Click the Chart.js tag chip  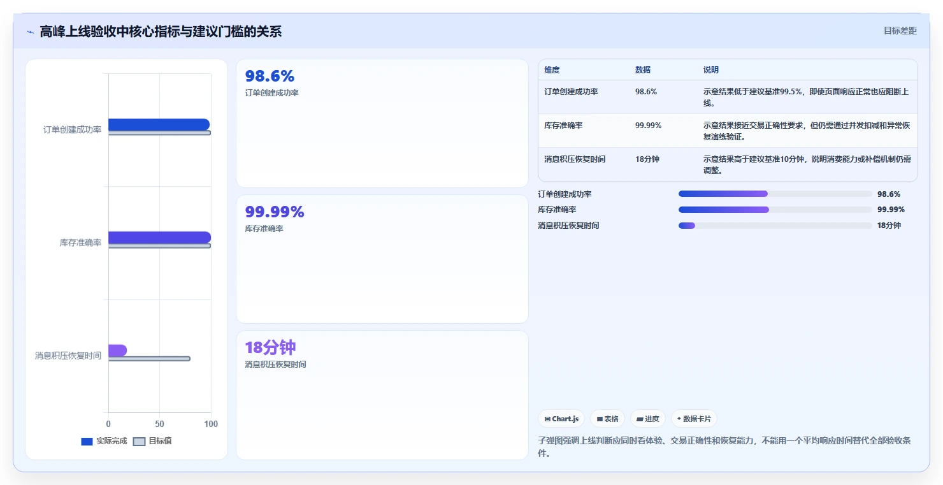[561, 419]
